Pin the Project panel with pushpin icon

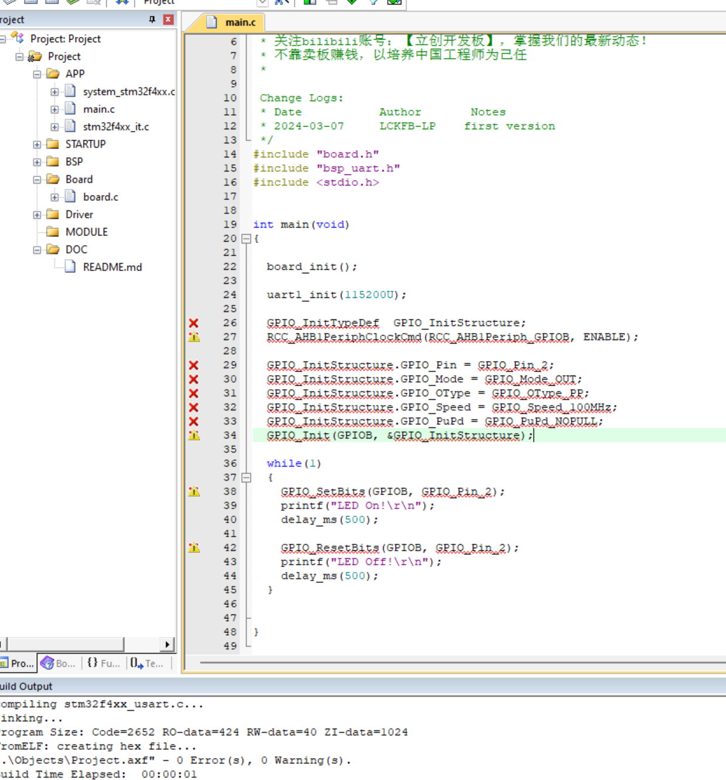[152, 19]
